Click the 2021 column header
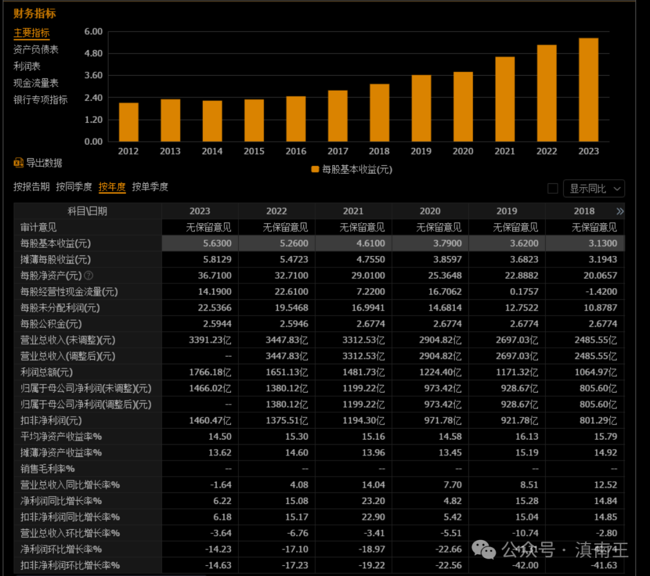 click(353, 211)
